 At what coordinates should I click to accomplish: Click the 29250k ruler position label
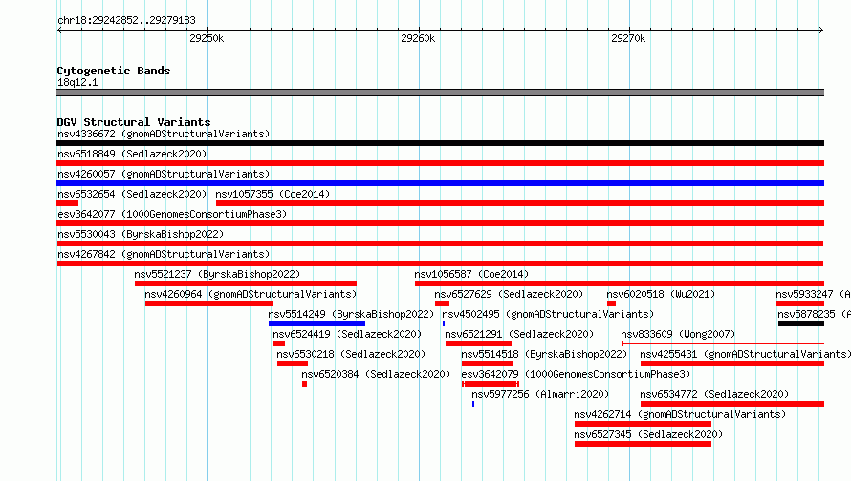[x=207, y=38]
